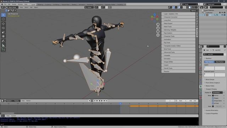
Task: Expand the Reactor panel in sidebar
Action: coord(178,71)
